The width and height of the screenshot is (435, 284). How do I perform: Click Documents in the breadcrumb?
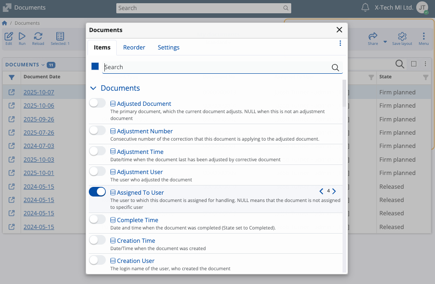pyautogui.click(x=27, y=23)
